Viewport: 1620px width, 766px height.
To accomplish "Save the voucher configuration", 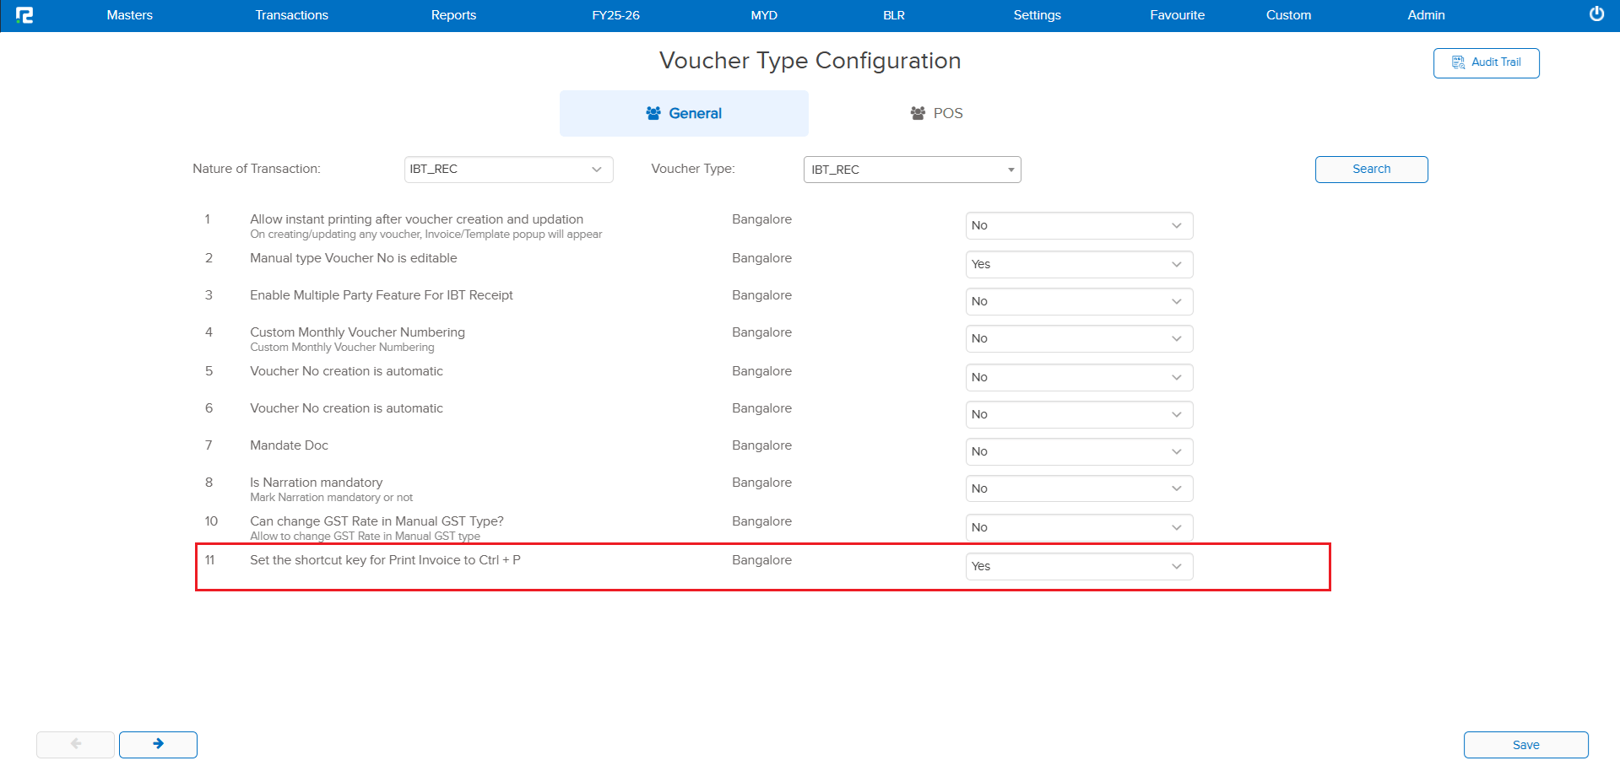I will click(x=1525, y=745).
